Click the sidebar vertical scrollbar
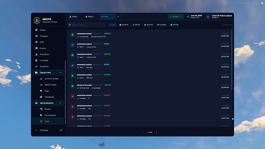The image size is (265, 149). (x=65, y=92)
